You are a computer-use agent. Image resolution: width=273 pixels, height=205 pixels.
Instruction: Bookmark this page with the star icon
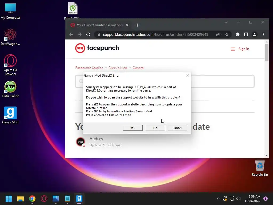(x=227, y=34)
